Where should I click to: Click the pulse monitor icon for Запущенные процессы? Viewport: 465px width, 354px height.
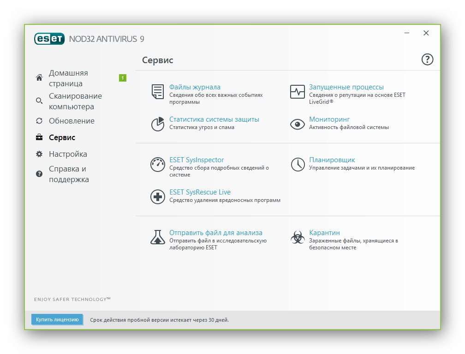click(x=298, y=92)
